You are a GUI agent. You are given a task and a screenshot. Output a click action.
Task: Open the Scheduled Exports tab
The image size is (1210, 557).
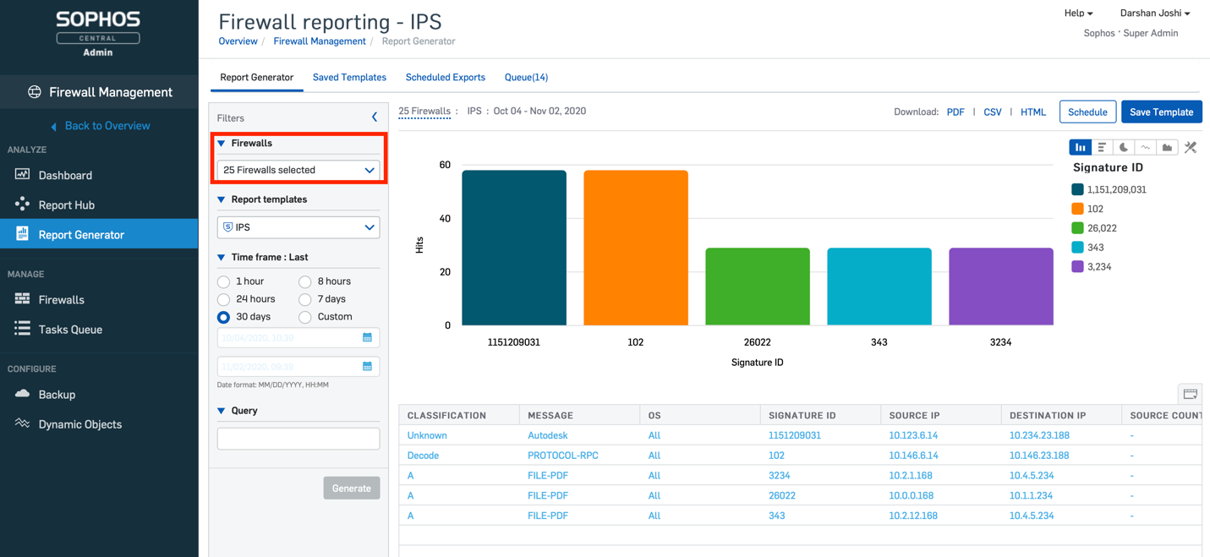pyautogui.click(x=445, y=77)
